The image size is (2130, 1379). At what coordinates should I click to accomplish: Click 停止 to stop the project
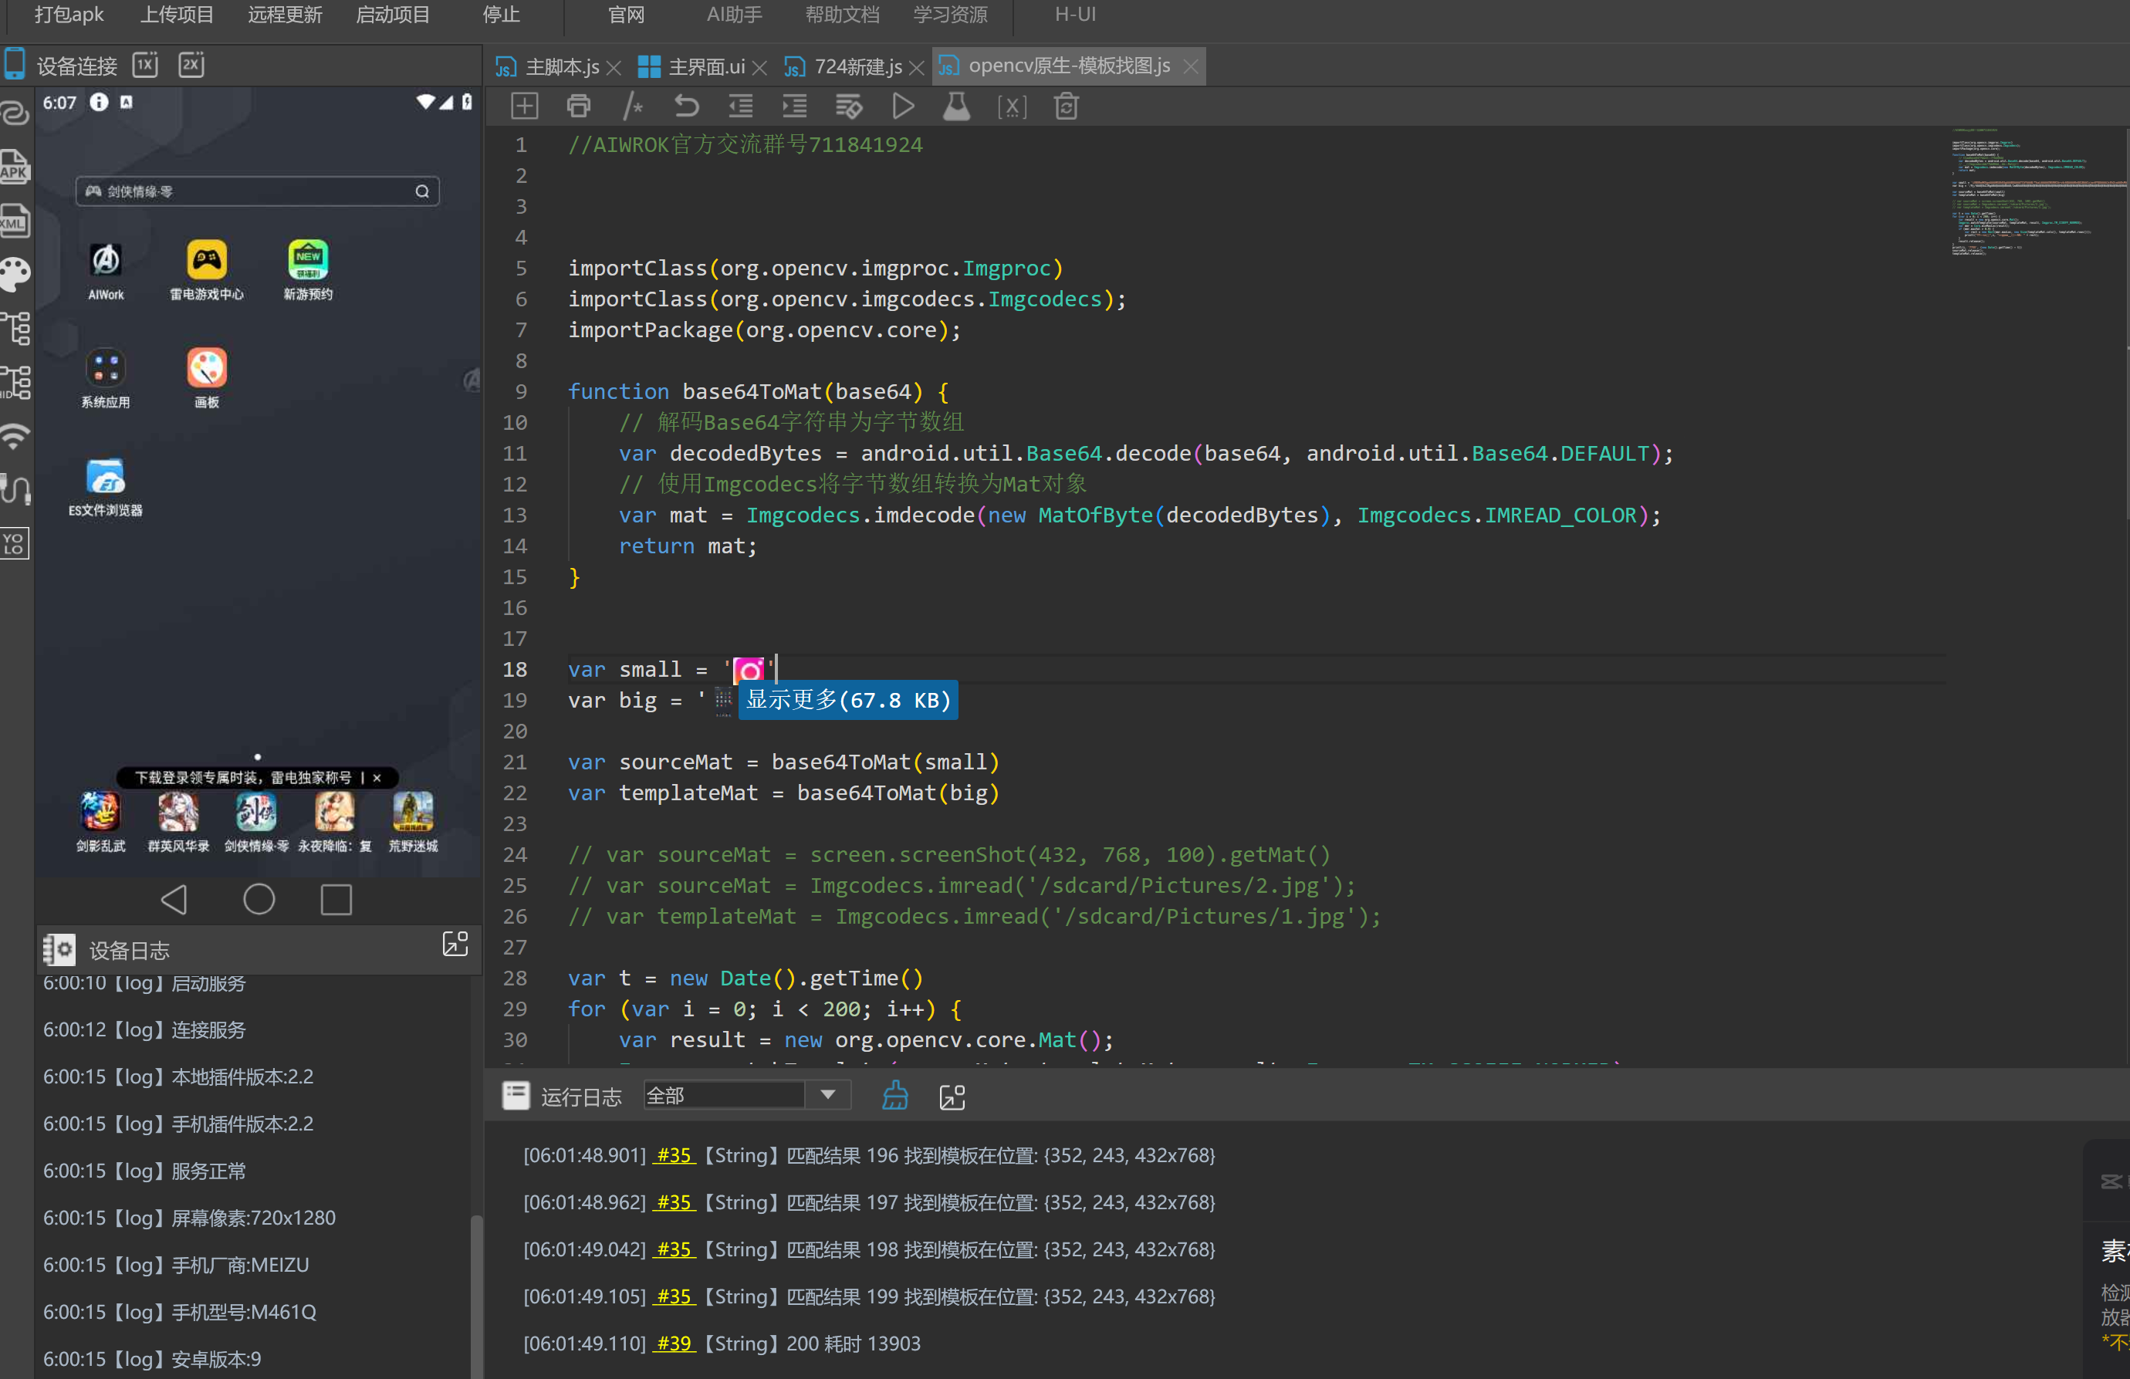(x=501, y=15)
